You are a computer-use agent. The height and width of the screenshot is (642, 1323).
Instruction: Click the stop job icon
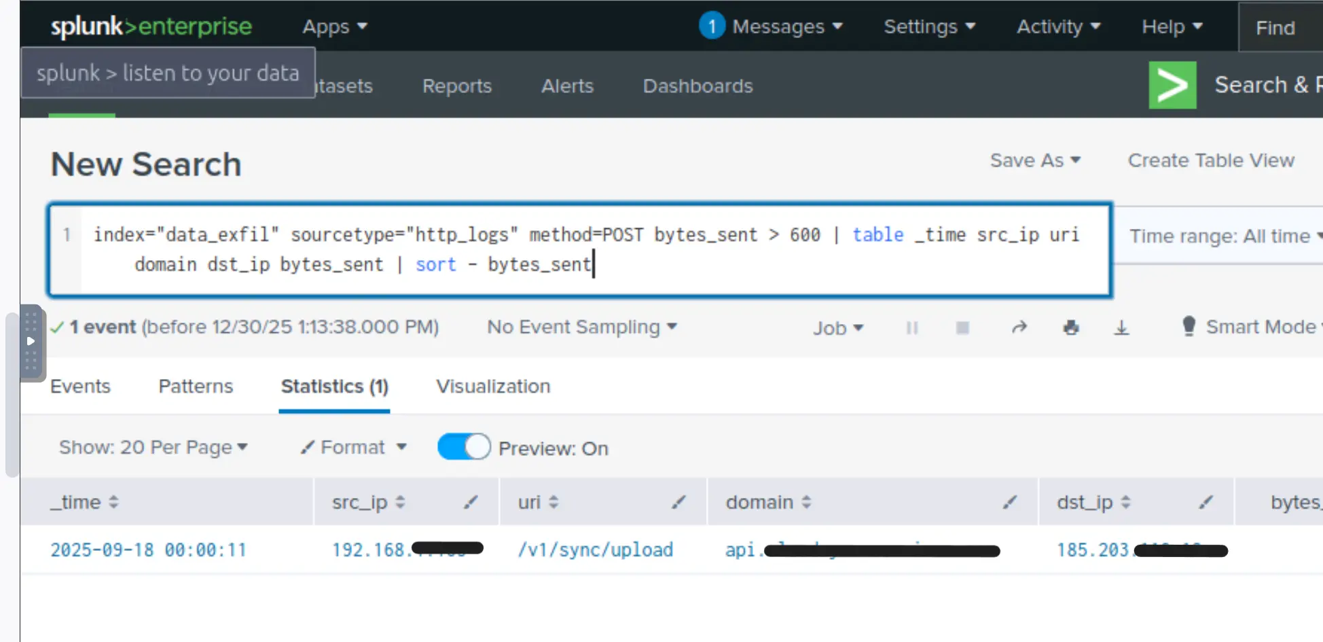962,328
